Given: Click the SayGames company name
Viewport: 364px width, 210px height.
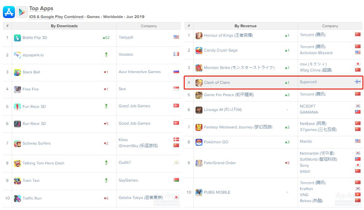Looking at the screenshot, I should [x=128, y=180].
